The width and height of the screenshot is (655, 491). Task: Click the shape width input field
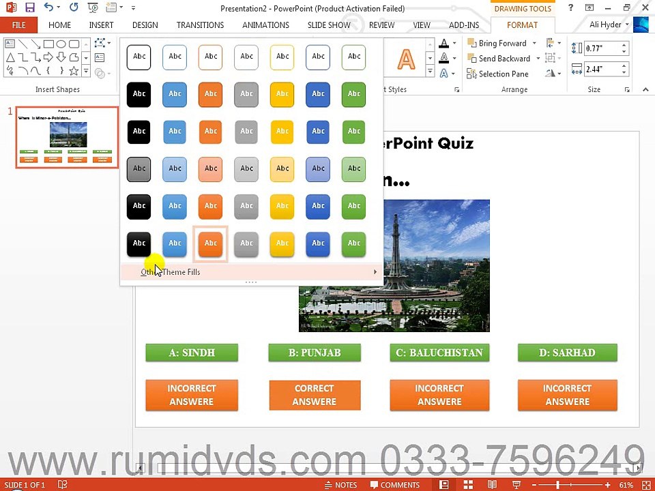[x=602, y=69]
